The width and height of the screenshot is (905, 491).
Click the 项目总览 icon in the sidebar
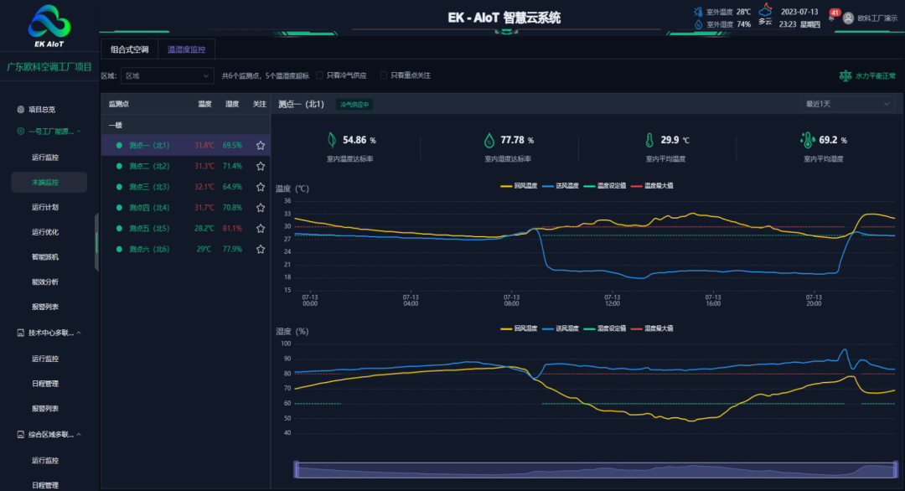tap(21, 110)
